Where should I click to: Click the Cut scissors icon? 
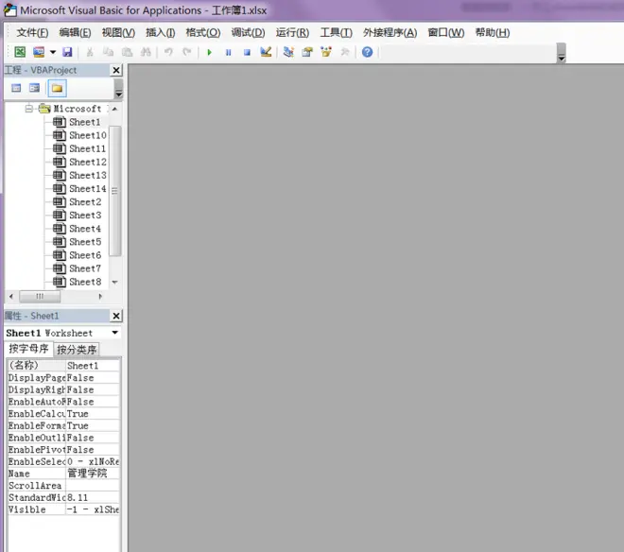[90, 52]
